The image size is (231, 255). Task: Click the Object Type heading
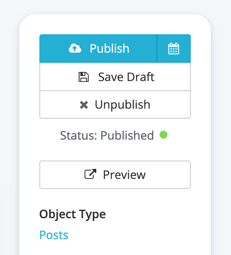point(72,214)
